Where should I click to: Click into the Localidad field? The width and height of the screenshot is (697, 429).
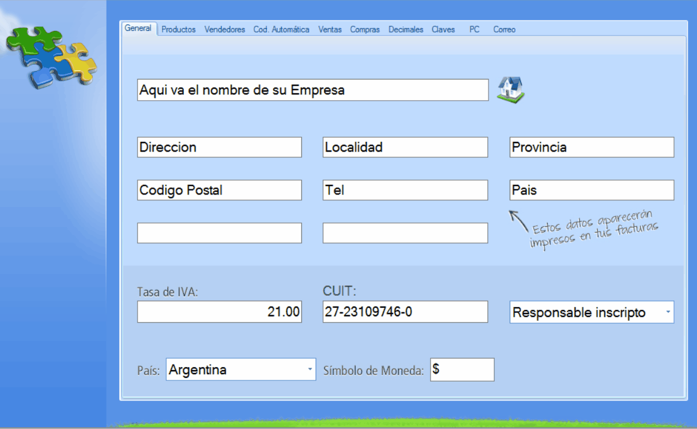pos(405,147)
